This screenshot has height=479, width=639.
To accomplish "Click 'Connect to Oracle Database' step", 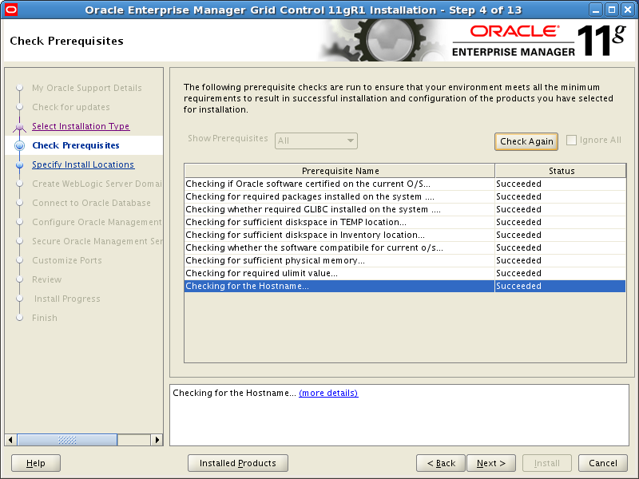I will point(91,203).
